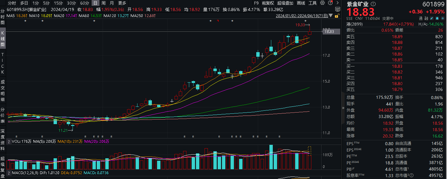This screenshot has height=179, width=447.
Task: Toggle 前复权 price adjustment
Action: 268,3
